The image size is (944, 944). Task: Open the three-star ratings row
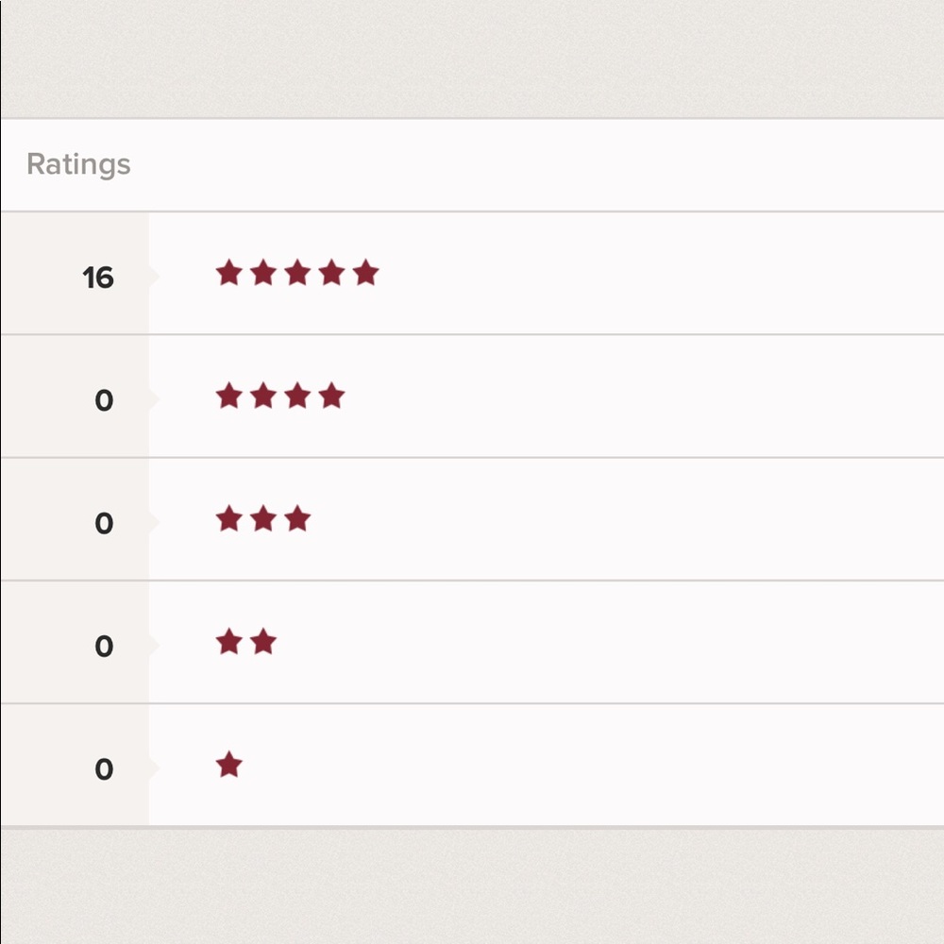click(x=473, y=519)
